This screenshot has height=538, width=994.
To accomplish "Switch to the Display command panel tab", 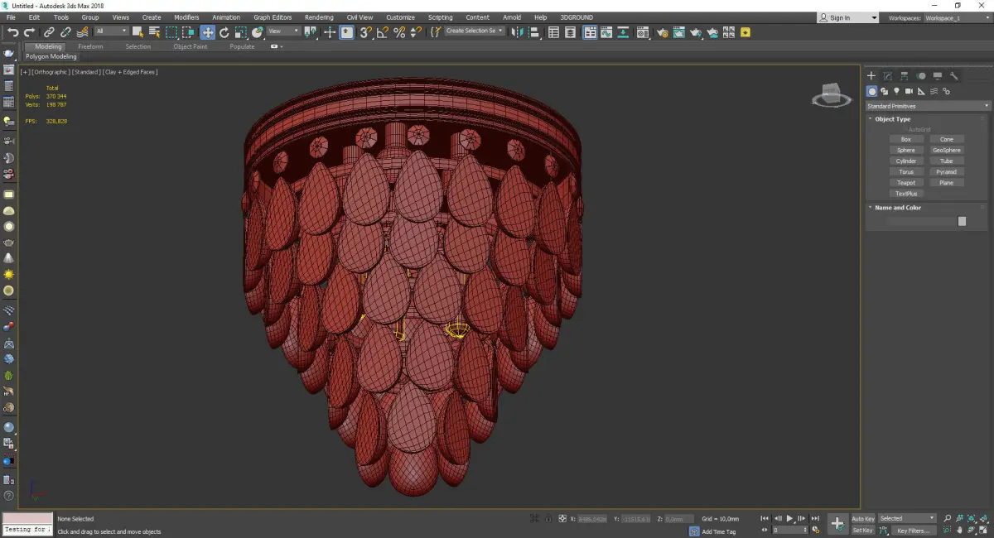I will pyautogui.click(x=938, y=75).
